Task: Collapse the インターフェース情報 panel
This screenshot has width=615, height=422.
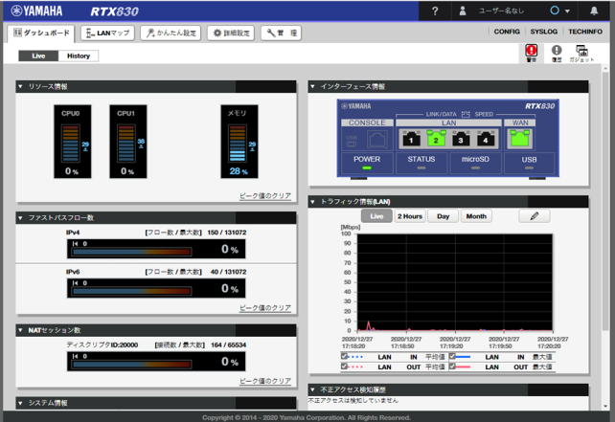Action: (313, 87)
